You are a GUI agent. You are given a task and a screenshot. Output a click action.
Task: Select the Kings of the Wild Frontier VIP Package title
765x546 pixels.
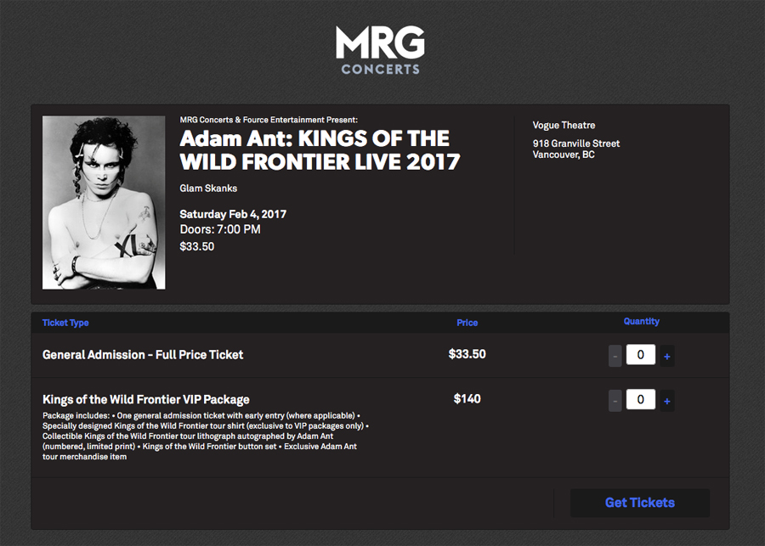(x=146, y=399)
